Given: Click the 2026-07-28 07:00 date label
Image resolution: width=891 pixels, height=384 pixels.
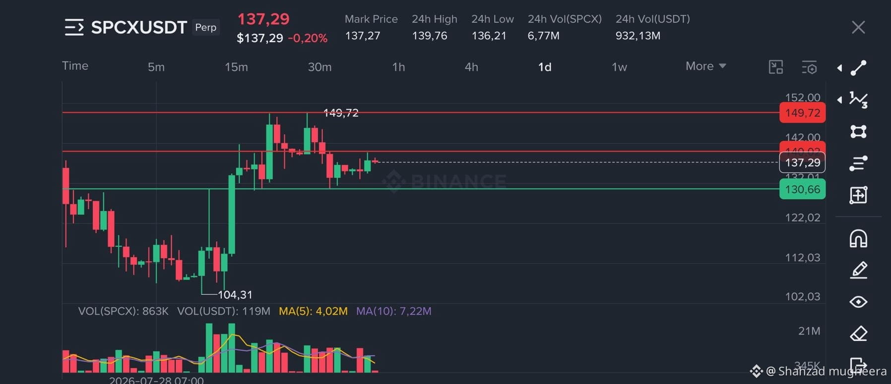Looking at the screenshot, I should (x=156, y=380).
